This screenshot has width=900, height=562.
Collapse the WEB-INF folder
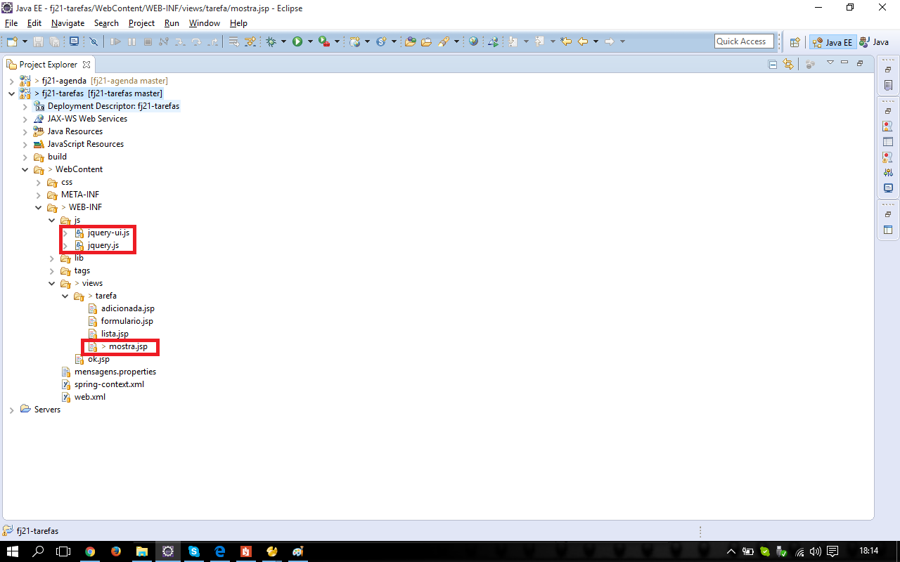point(39,207)
